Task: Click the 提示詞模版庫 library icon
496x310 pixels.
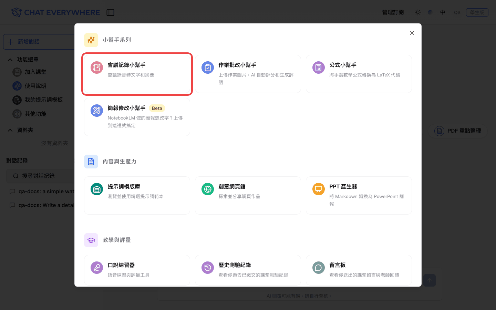Action: click(97, 189)
